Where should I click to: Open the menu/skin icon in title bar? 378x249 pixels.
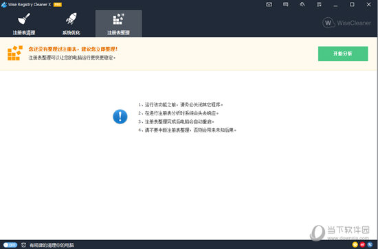click(319, 5)
